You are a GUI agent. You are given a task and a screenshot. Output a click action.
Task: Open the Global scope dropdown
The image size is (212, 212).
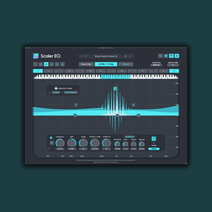pos(126,64)
